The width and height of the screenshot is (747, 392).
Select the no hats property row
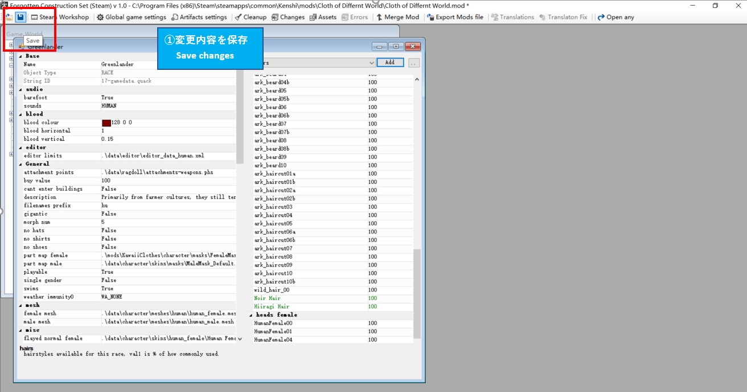coord(128,231)
